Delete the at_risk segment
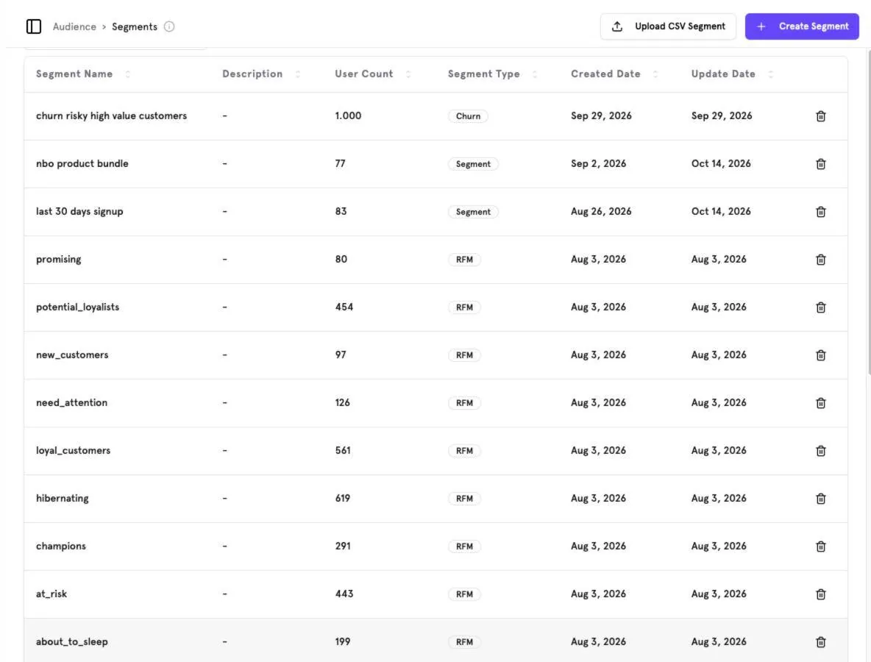This screenshot has height=662, width=871. click(820, 594)
